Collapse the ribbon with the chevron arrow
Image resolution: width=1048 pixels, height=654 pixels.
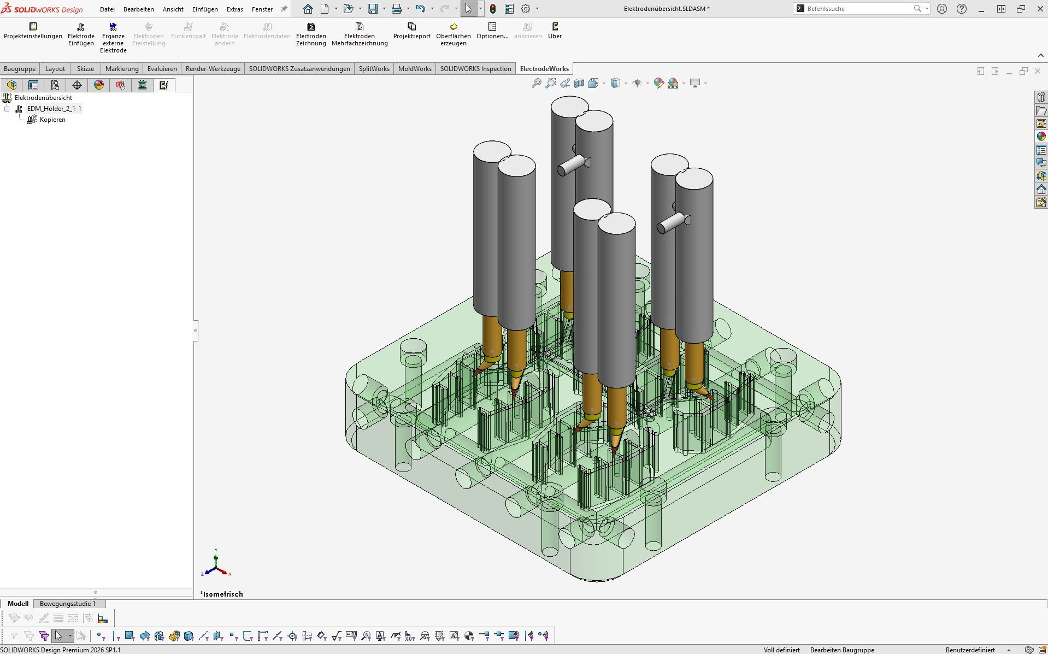[1040, 55]
